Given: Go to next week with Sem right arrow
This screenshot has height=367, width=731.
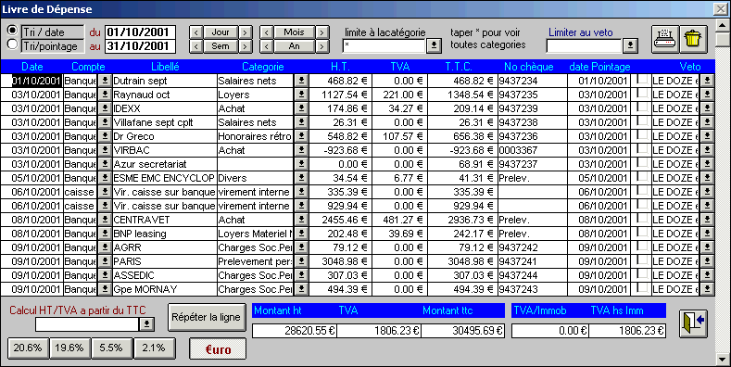Looking at the screenshot, I should pyautogui.click(x=246, y=46).
